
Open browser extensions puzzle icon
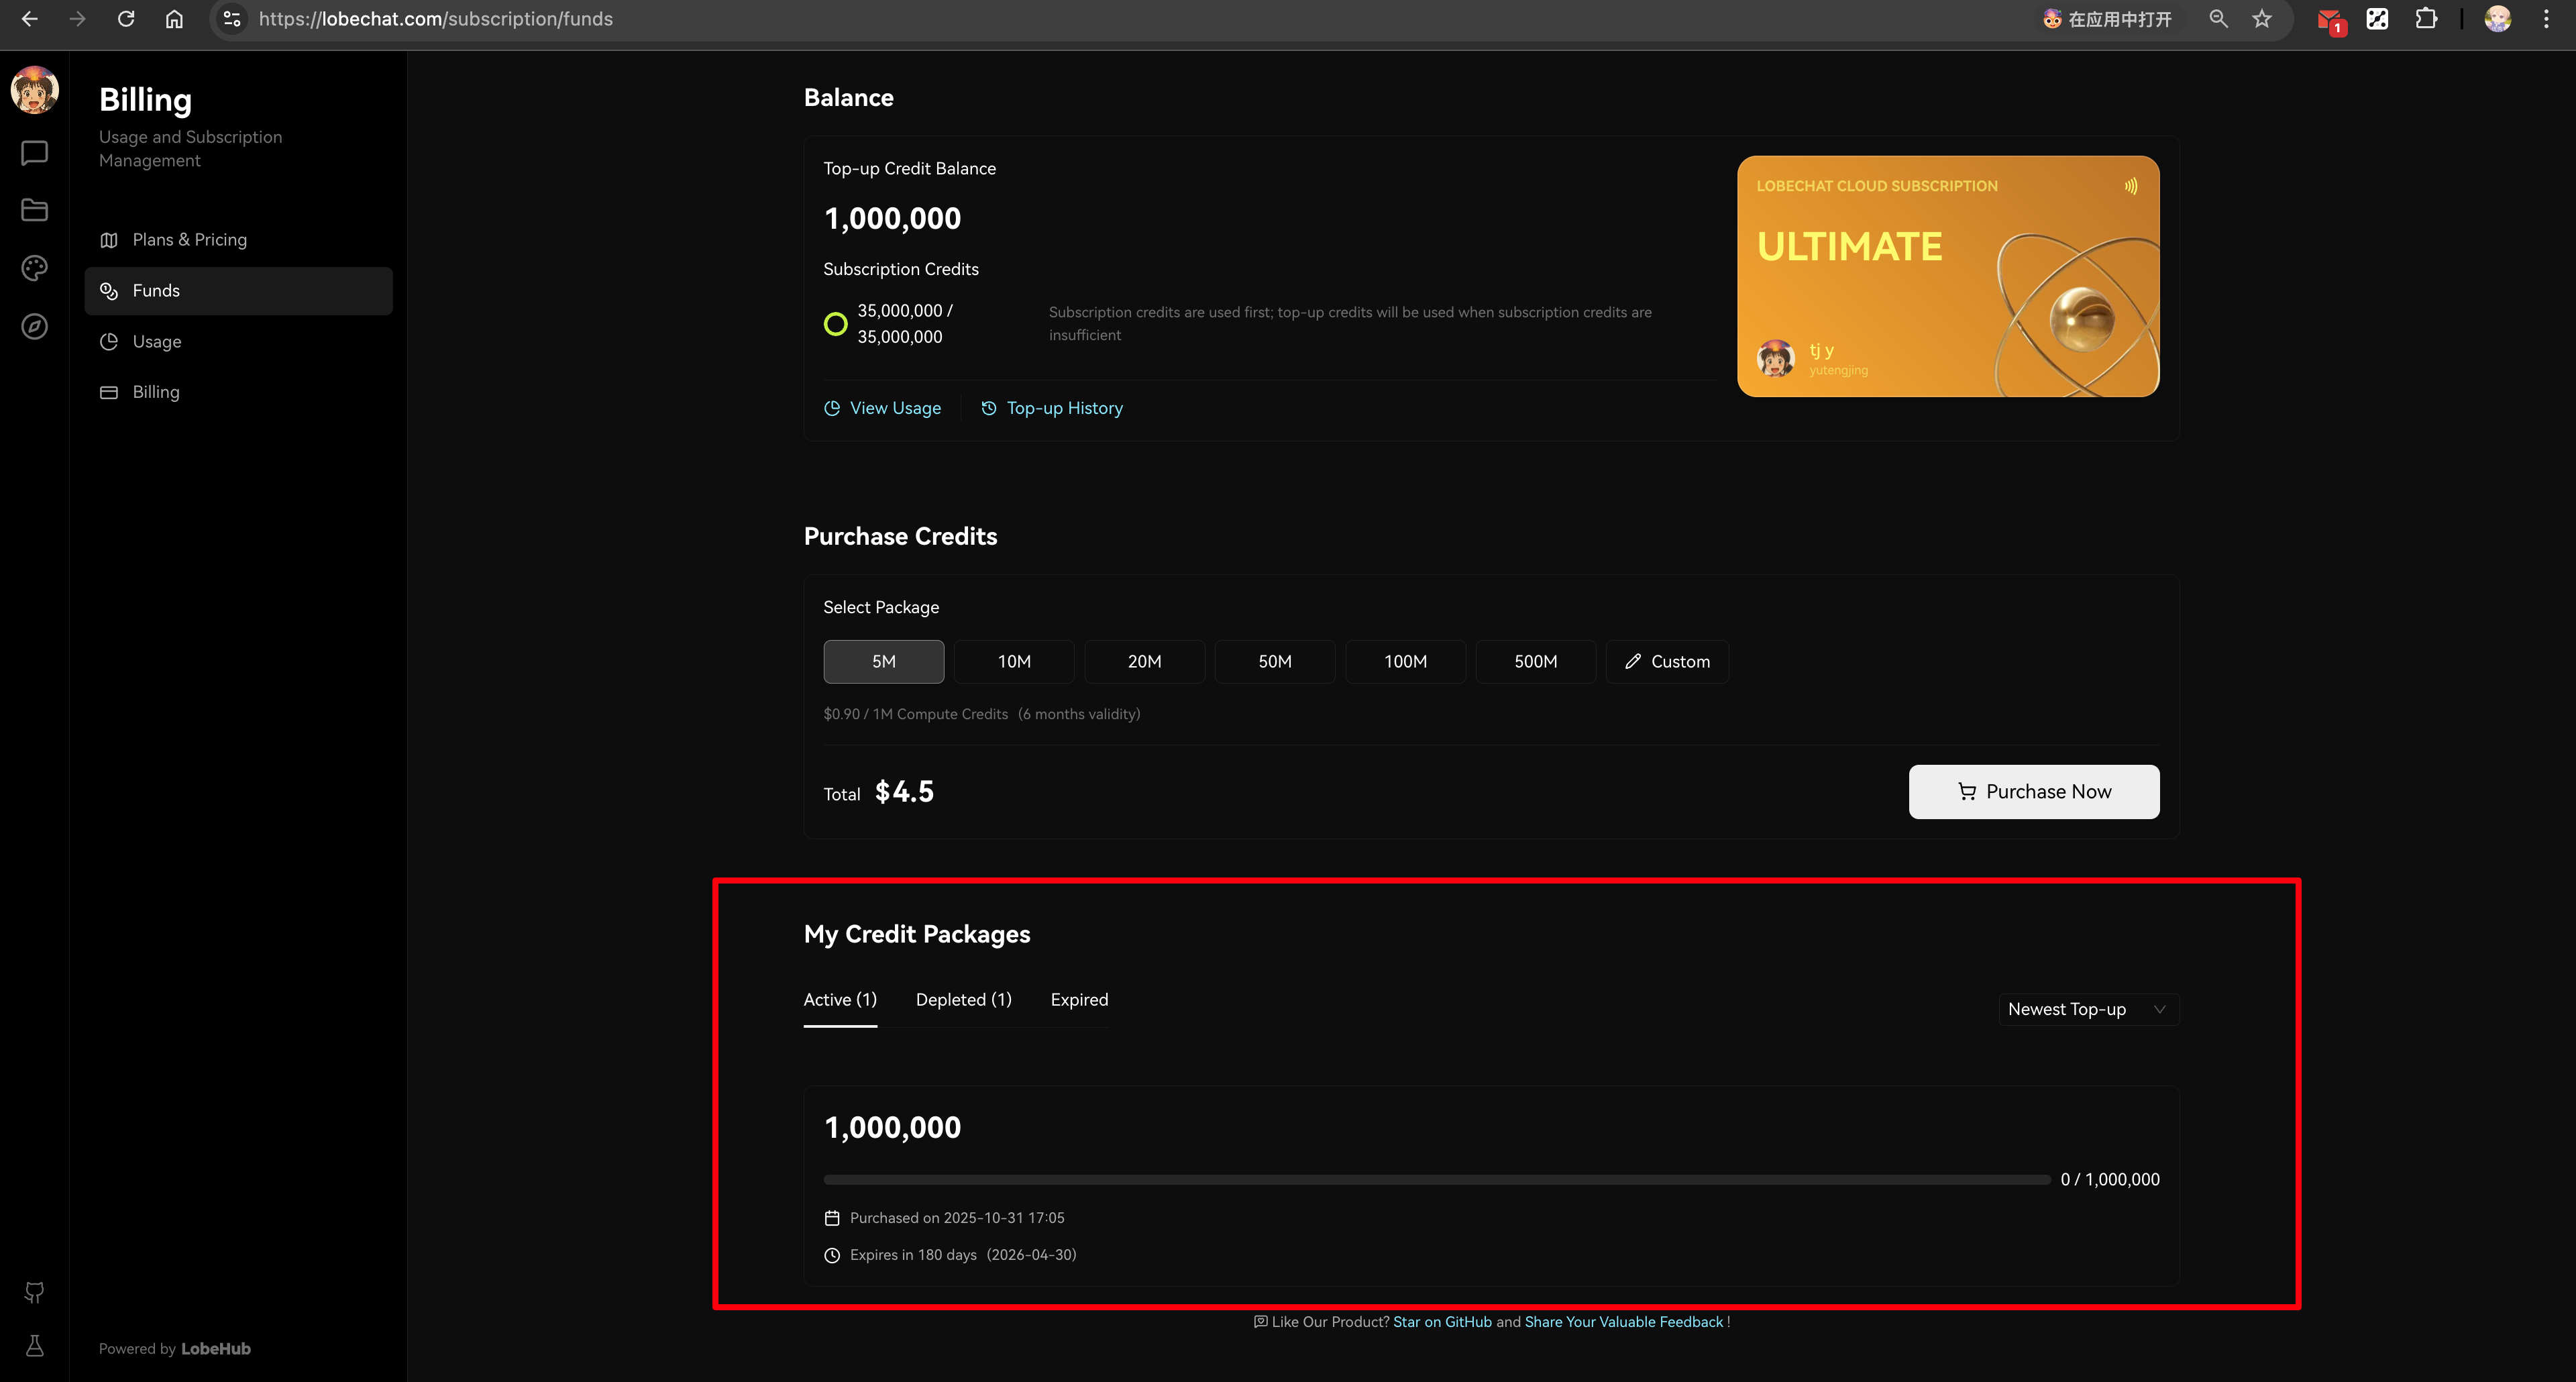pos(2426,19)
